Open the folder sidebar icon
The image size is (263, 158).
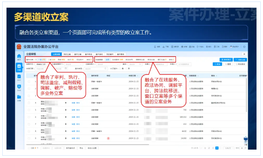[19, 98]
